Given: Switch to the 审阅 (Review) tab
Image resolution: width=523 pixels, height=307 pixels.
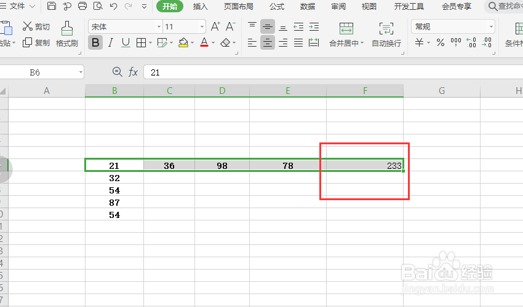Looking at the screenshot, I should [338, 6].
